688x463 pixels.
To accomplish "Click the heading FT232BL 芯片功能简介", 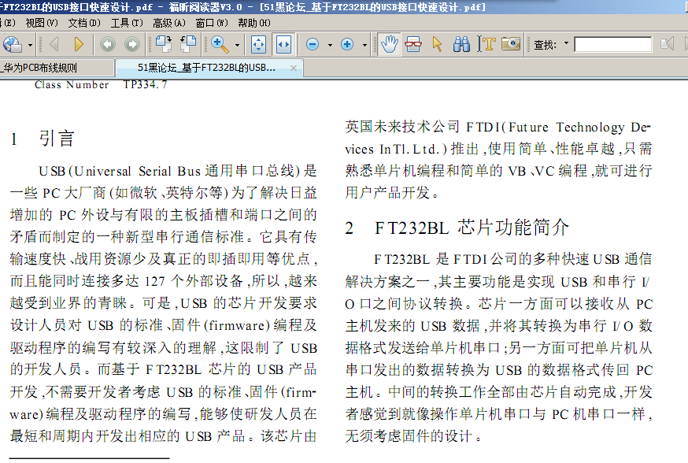I will (x=472, y=228).
